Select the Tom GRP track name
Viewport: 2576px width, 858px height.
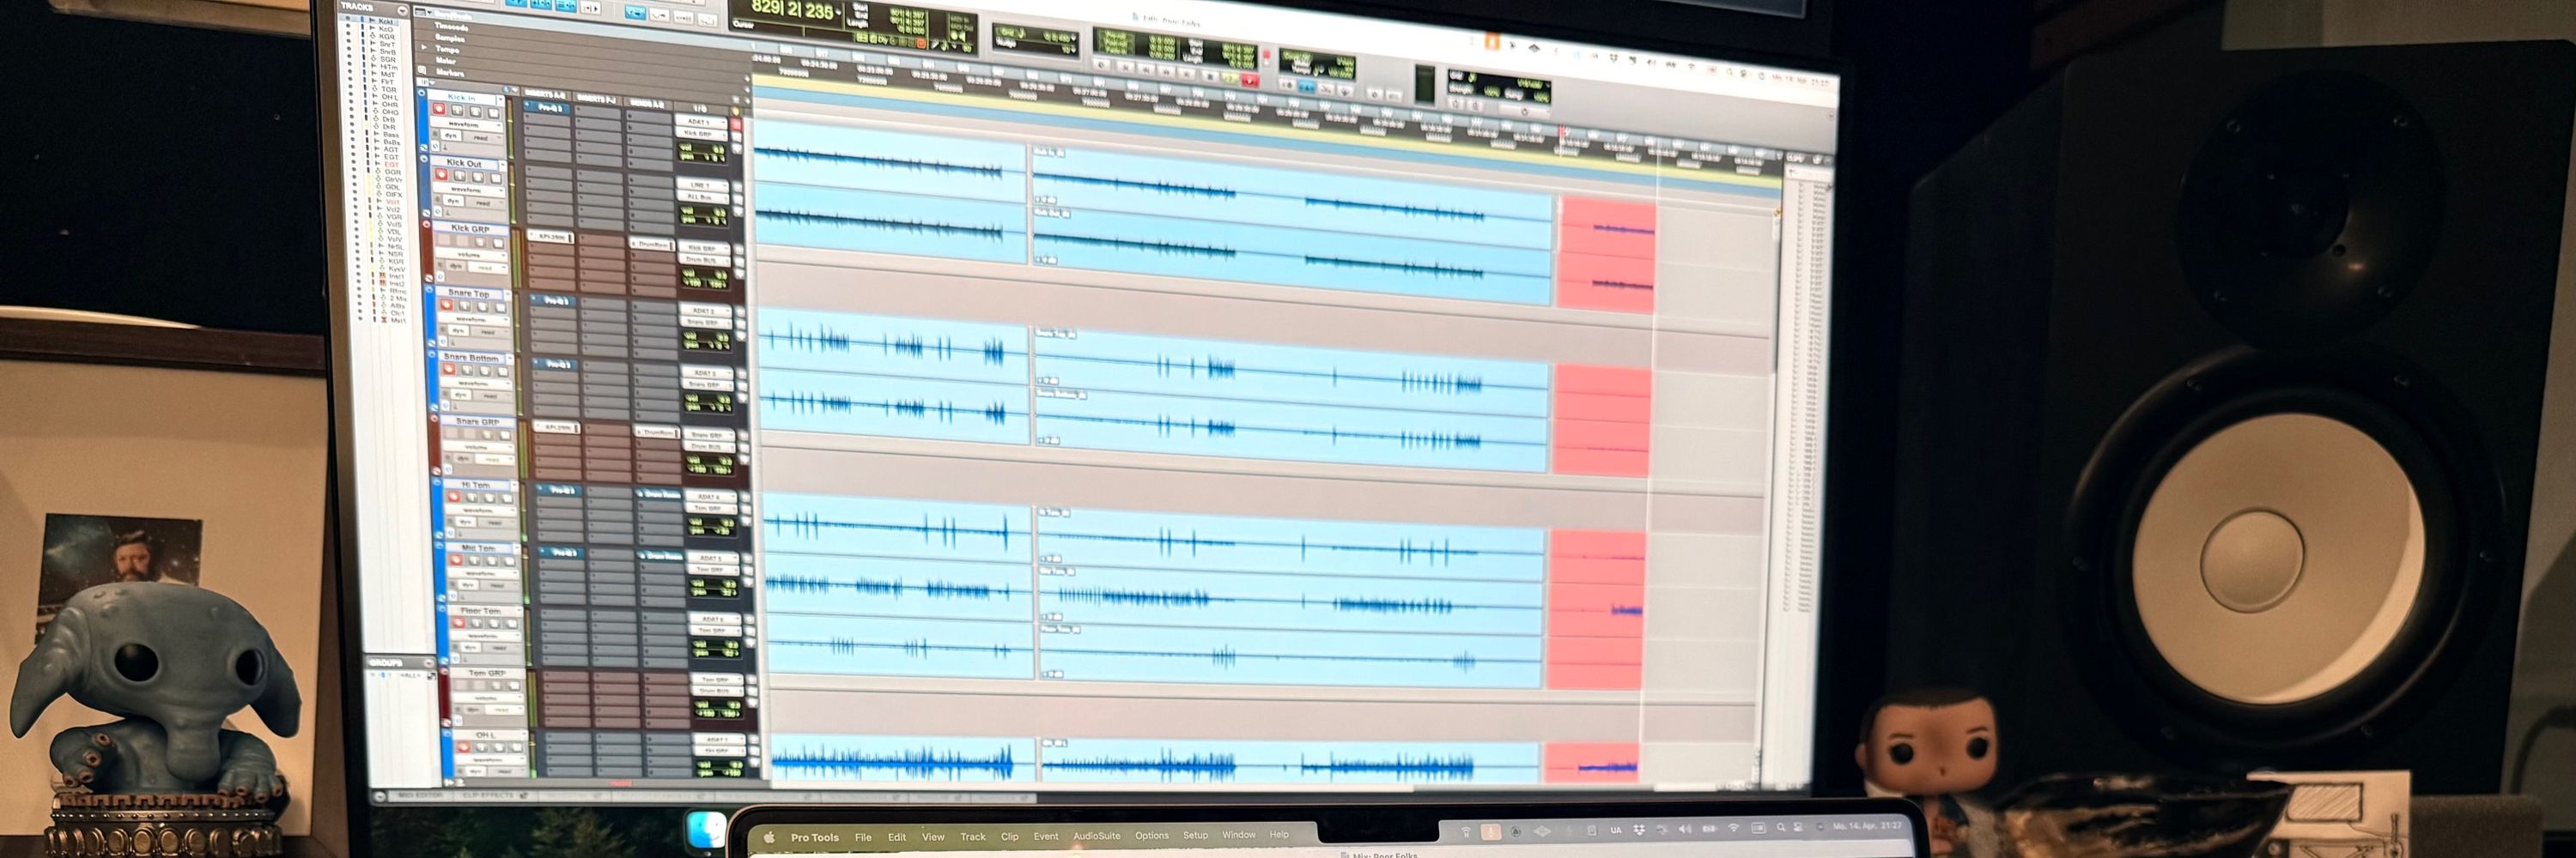click(x=487, y=674)
